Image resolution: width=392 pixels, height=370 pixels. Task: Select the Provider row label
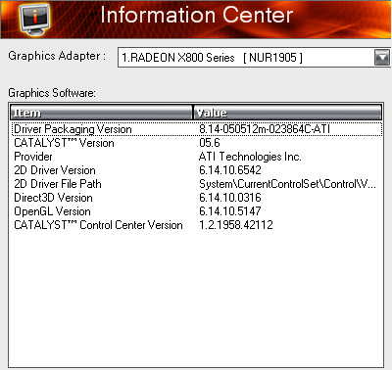pos(33,157)
